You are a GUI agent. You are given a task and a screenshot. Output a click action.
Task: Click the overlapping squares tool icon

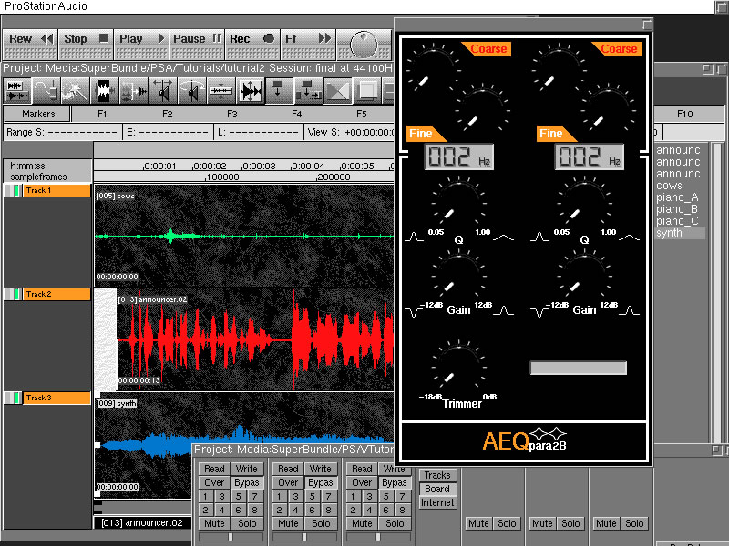click(367, 90)
